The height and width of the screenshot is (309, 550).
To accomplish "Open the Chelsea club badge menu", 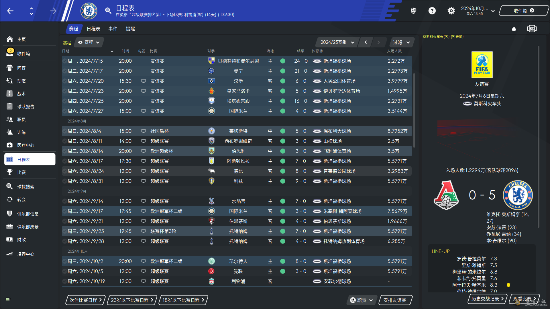I will coord(89,11).
